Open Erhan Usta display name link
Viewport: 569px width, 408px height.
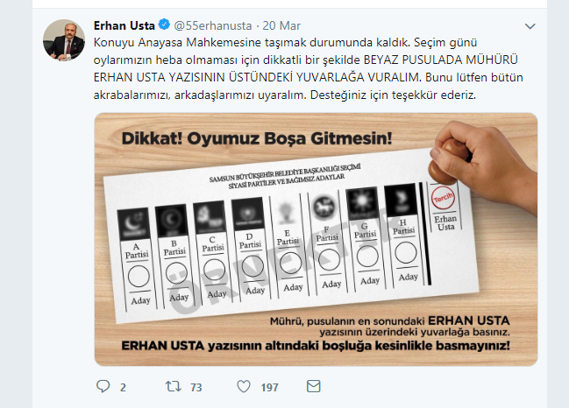pos(124,25)
